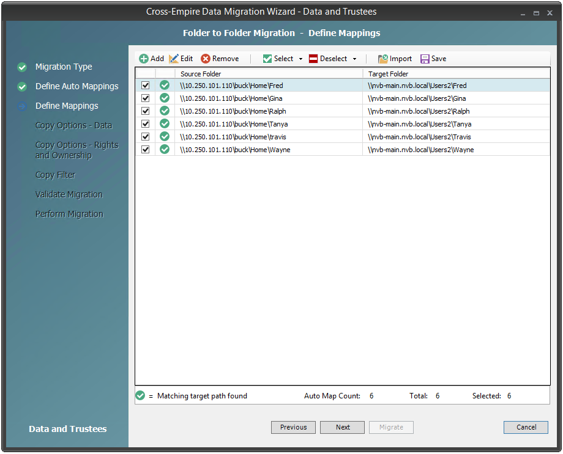
Task: Click the Previous button
Action: point(293,427)
